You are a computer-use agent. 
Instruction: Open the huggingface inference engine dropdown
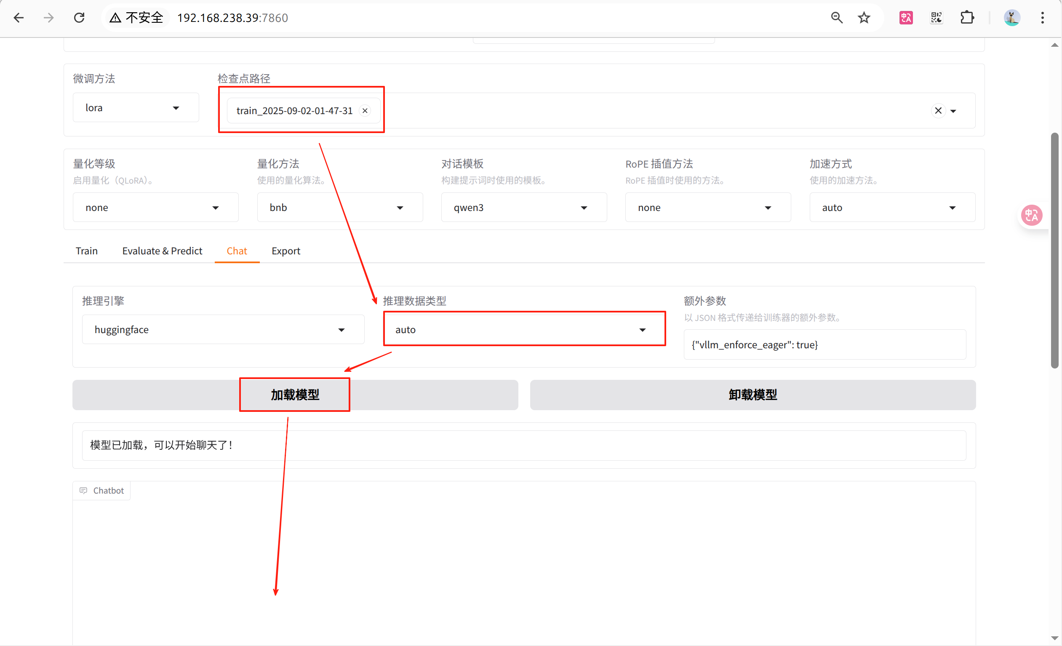click(223, 330)
